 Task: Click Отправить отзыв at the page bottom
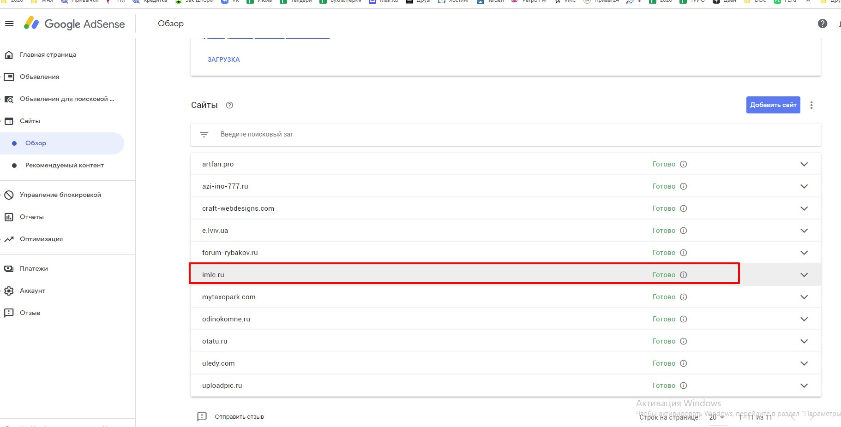(x=239, y=417)
